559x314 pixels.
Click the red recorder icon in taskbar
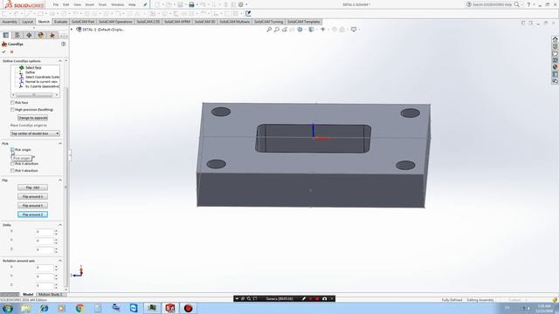point(189,308)
